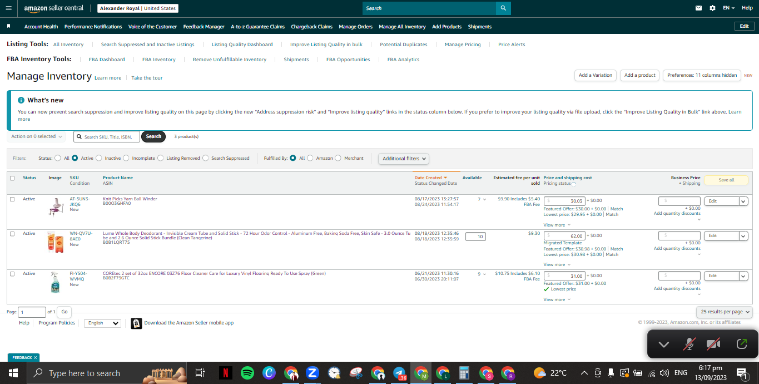Viewport: 759px width, 384px height.
Task: Open the Action on 0 selected dropdown
Action: [x=36, y=136]
